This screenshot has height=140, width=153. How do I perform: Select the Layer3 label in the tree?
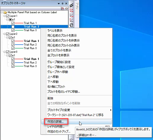point(13,52)
